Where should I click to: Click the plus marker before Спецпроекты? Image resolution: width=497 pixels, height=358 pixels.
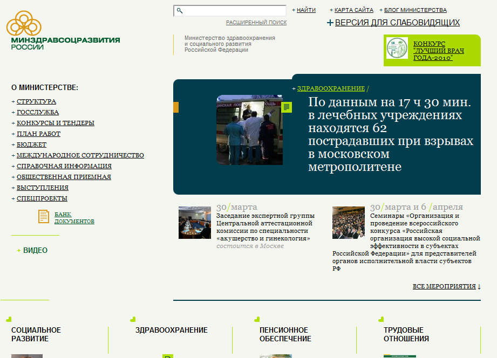coord(13,198)
